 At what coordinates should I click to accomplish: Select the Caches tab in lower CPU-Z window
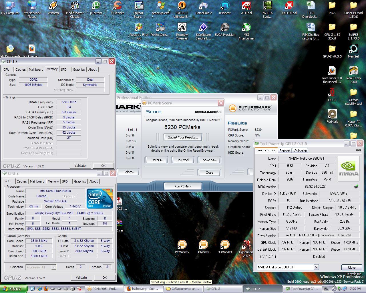pos(21,181)
